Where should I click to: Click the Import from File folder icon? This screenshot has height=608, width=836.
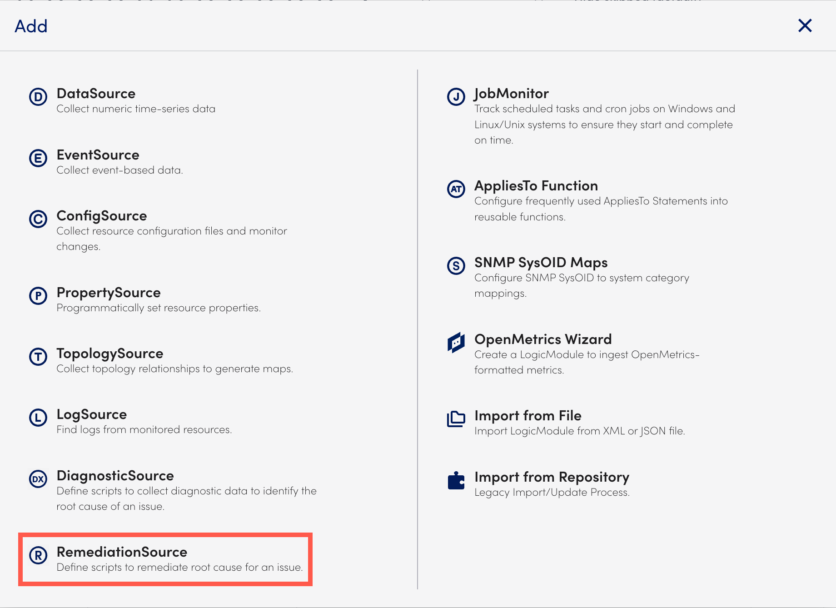456,419
